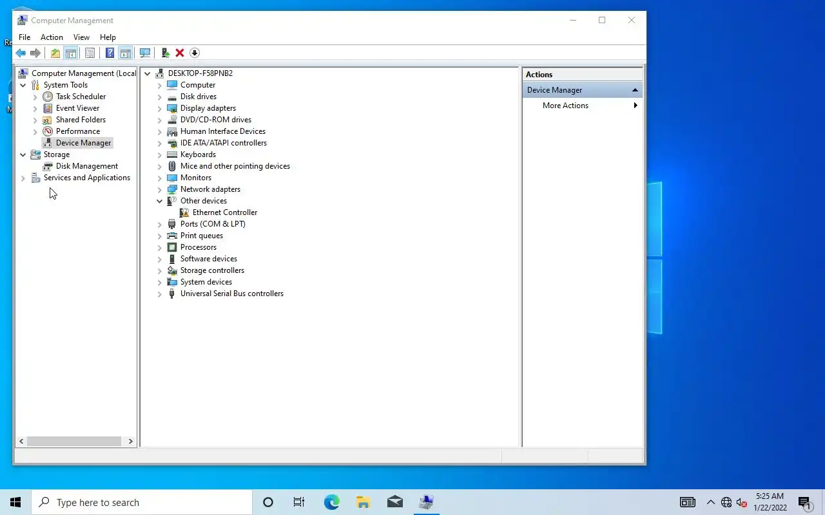This screenshot has width=825, height=515.
Task: Open the Mail app from the taskbar
Action: [395, 502]
